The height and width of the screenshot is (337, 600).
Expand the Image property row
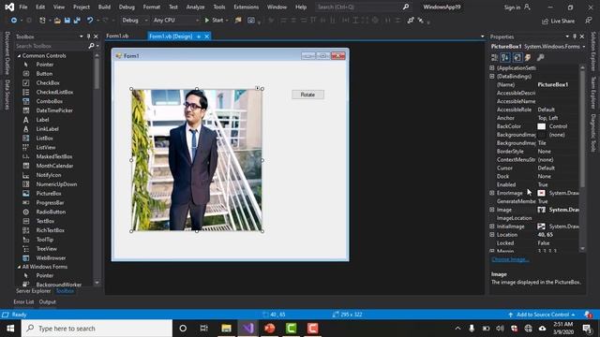coord(492,210)
